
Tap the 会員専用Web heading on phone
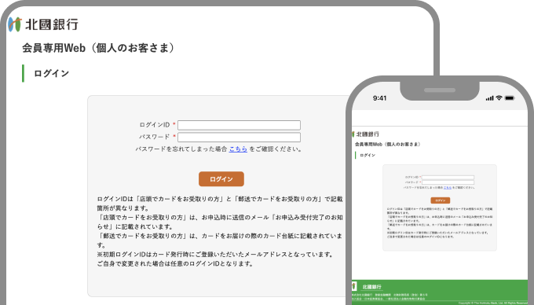pos(388,144)
